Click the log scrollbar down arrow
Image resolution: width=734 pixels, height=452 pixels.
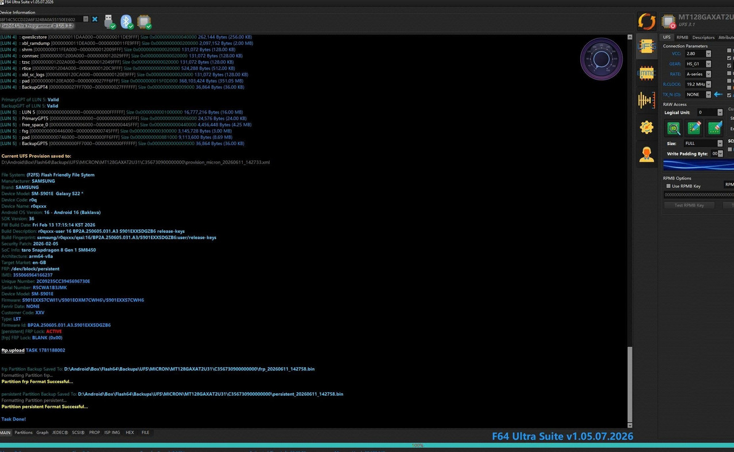coord(630,425)
